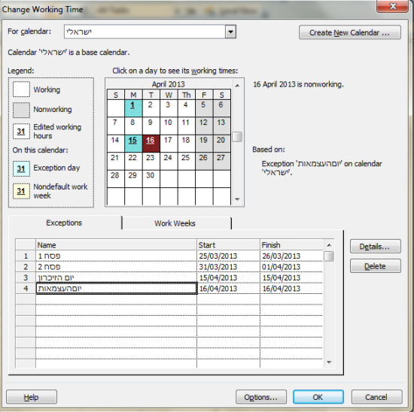Select the Exceptions tab
This screenshot has height=412, width=414.
pos(65,223)
